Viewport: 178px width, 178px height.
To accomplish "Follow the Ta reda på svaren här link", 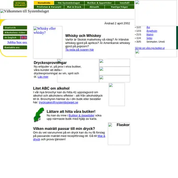I will [x=80, y=50].
